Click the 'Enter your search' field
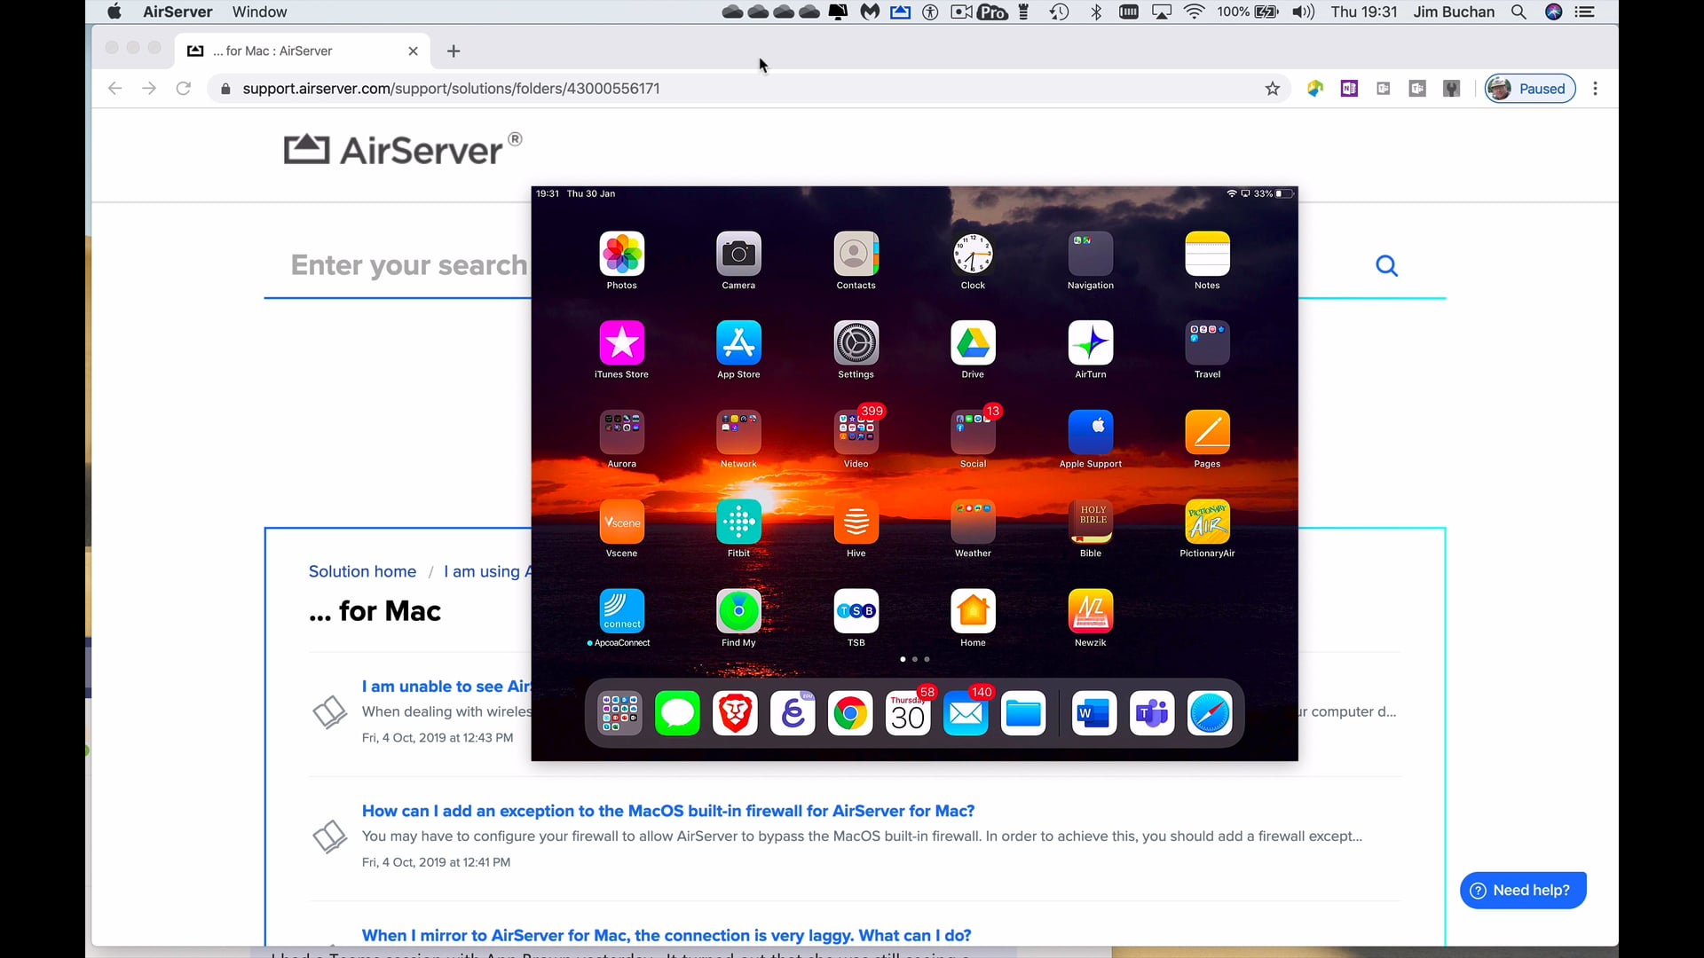Screen dimensions: 1704x958 point(408,265)
